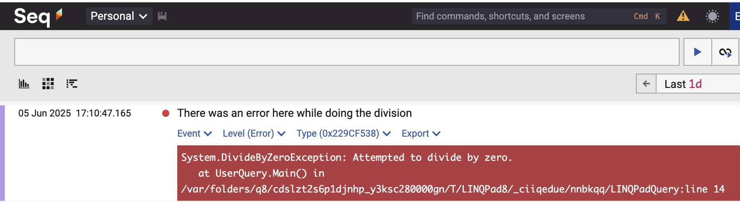Open the grid signals view icon

(x=48, y=84)
